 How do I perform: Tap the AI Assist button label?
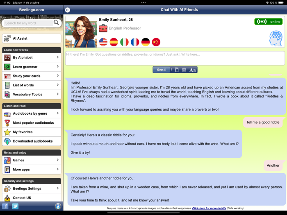(20, 38)
